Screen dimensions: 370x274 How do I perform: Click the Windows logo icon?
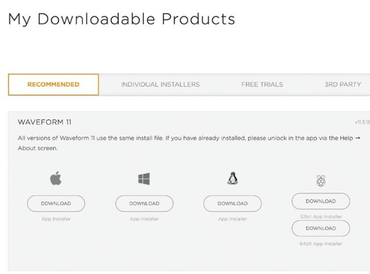click(x=144, y=179)
